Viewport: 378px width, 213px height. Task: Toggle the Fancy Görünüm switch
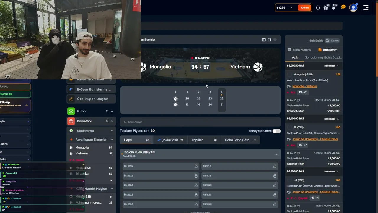click(x=277, y=131)
